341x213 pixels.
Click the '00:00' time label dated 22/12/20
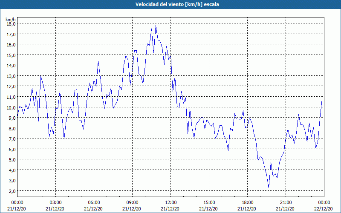[324, 203]
